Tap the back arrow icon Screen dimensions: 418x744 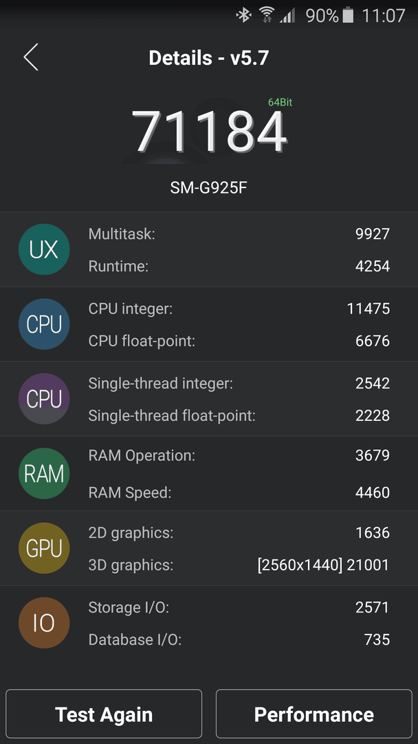click(31, 57)
